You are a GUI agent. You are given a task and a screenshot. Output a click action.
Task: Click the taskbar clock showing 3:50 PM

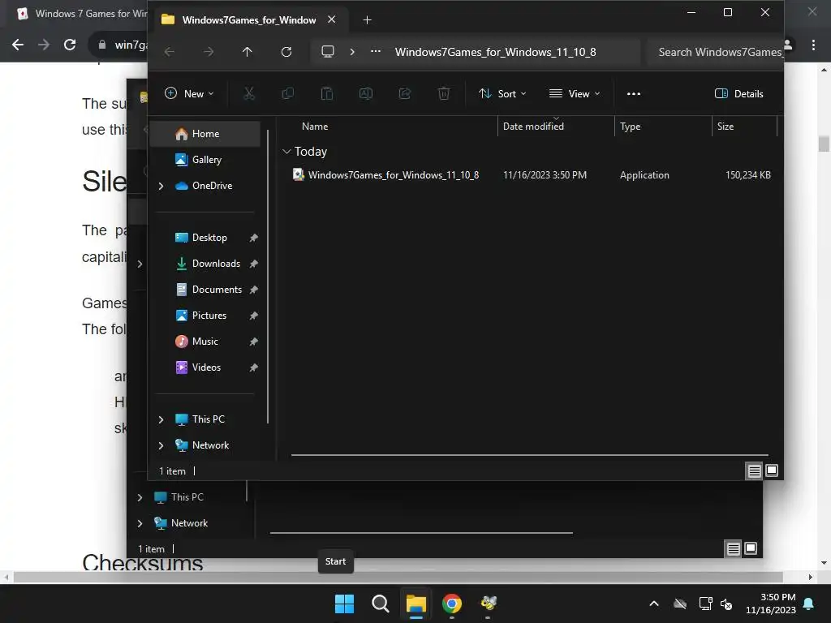tap(771, 604)
